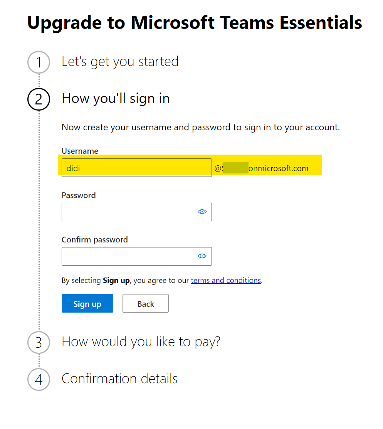Expand "How would you like to pay?" step

click(x=141, y=342)
